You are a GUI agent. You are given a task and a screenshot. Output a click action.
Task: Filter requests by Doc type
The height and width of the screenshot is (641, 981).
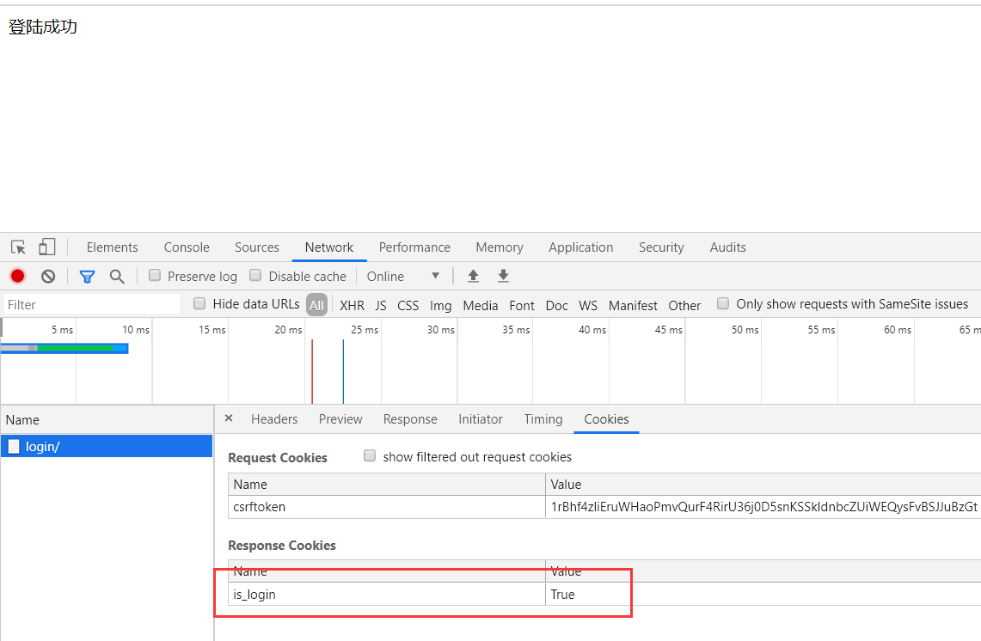click(557, 305)
